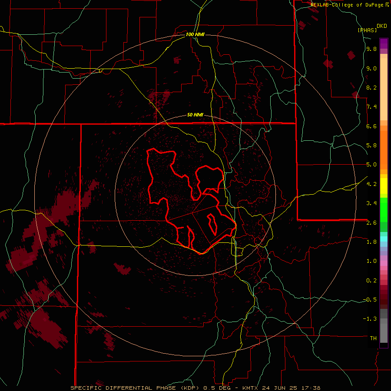Image resolution: width=391 pixels, height=391 pixels.
Task: Select the 4.2 scale value
Action: 371,184
